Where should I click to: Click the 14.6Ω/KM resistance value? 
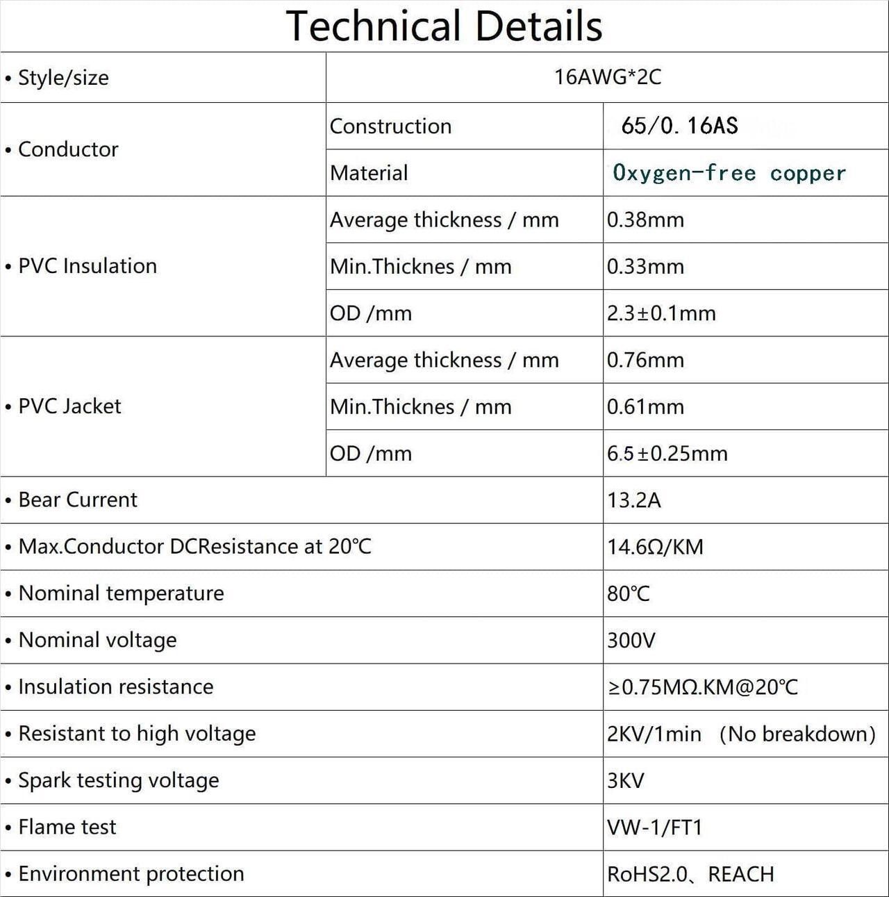pyautogui.click(x=655, y=547)
